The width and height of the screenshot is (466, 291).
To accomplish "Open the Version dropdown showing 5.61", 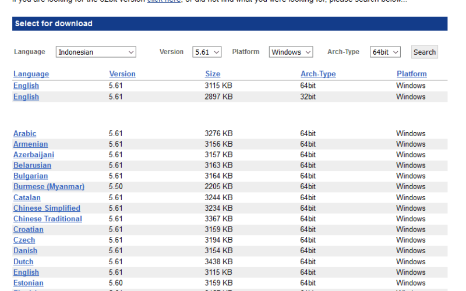I will tap(207, 52).
